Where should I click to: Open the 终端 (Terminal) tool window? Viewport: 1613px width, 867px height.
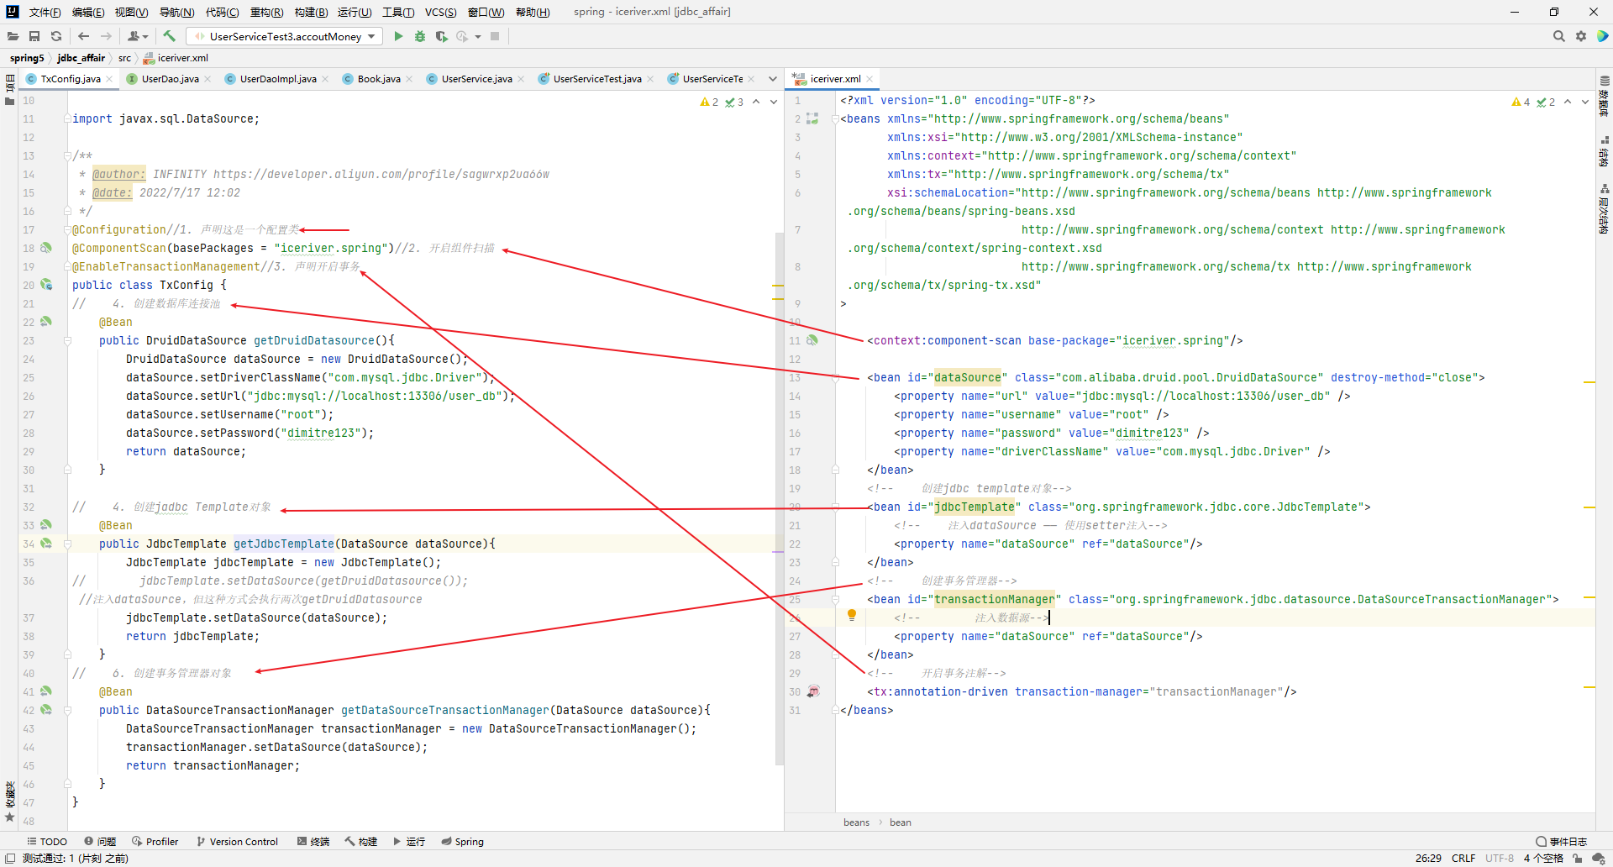coord(313,841)
